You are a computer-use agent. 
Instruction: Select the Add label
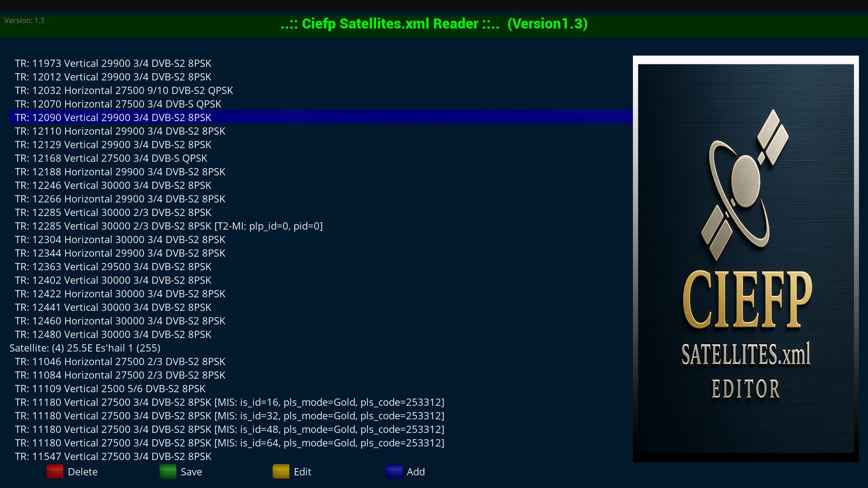416,472
